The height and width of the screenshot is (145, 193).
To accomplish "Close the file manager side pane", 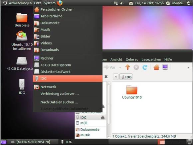I will [106, 77].
